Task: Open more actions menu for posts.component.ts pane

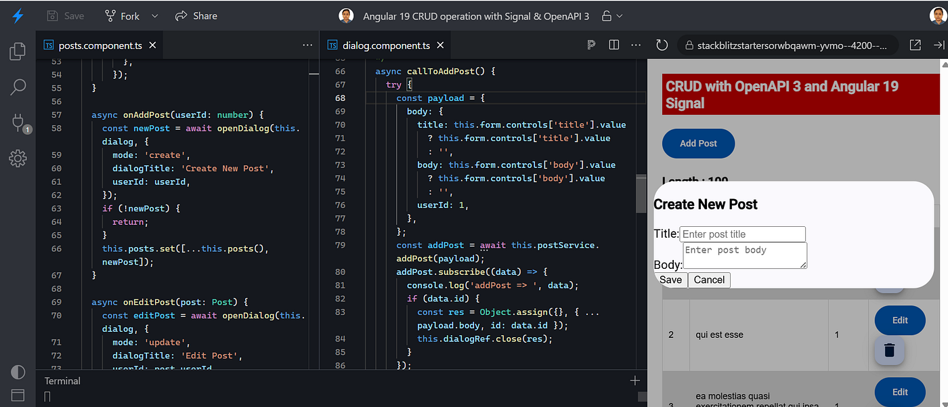Action: click(x=307, y=45)
